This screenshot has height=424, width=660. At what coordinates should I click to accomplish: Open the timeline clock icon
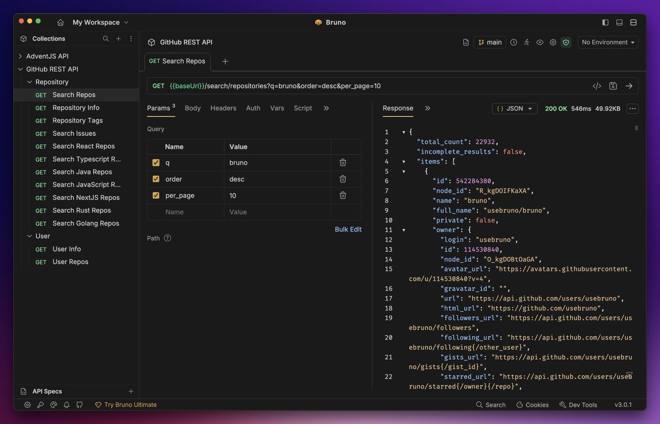(x=514, y=42)
